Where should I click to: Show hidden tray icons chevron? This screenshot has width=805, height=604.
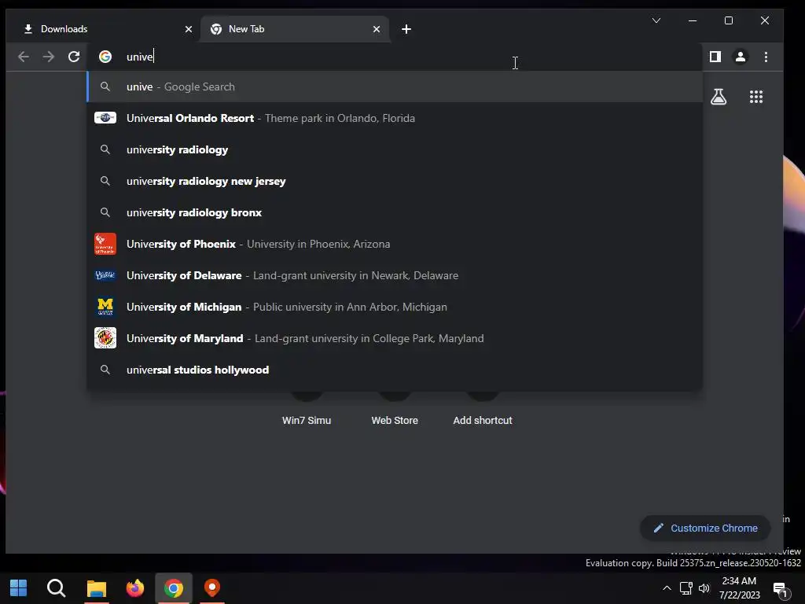pyautogui.click(x=667, y=588)
